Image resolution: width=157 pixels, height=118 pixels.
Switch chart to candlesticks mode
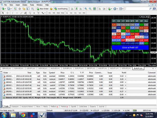(x=77, y=9)
